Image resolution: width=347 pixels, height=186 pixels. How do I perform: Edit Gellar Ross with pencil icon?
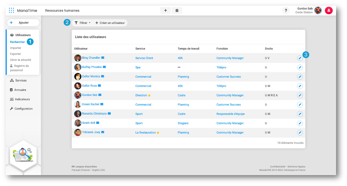point(300,86)
